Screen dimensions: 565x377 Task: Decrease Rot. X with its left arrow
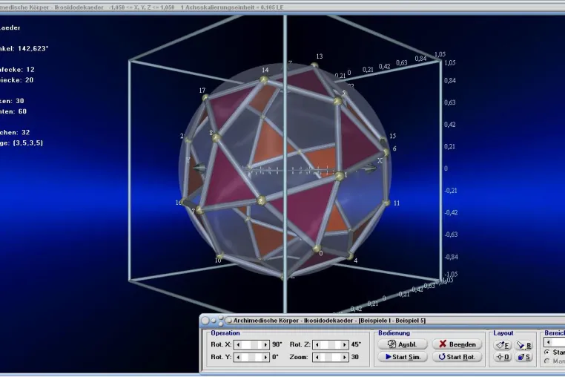pyautogui.click(x=238, y=344)
